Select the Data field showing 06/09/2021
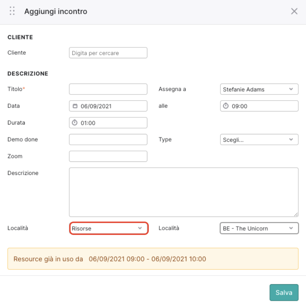306x307 pixels. point(108,106)
